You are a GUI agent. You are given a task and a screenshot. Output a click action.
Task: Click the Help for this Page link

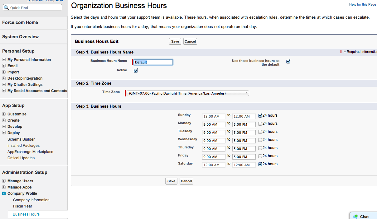(x=362, y=4)
